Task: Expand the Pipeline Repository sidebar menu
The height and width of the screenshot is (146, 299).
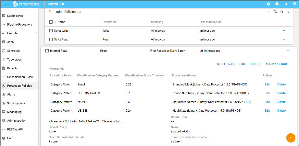Action: (36, 24)
